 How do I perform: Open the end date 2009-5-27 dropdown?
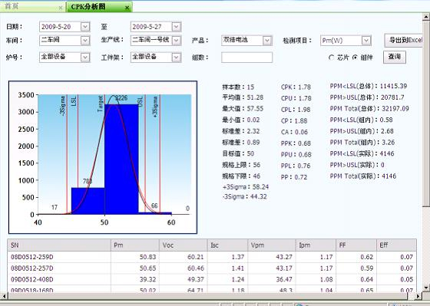[177, 27]
